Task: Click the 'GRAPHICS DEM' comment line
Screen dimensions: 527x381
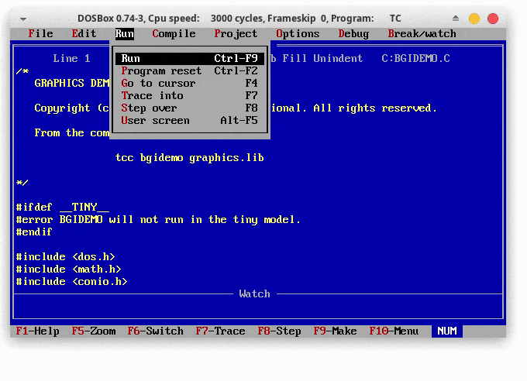Action: tap(72, 84)
